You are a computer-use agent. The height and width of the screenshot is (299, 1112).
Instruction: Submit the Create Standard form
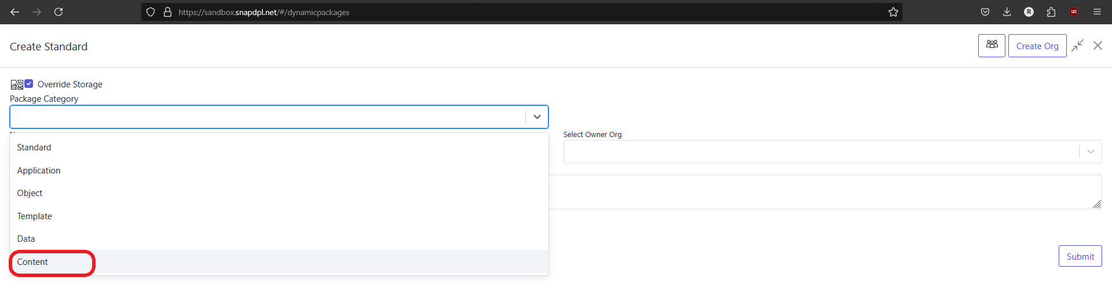tap(1080, 256)
